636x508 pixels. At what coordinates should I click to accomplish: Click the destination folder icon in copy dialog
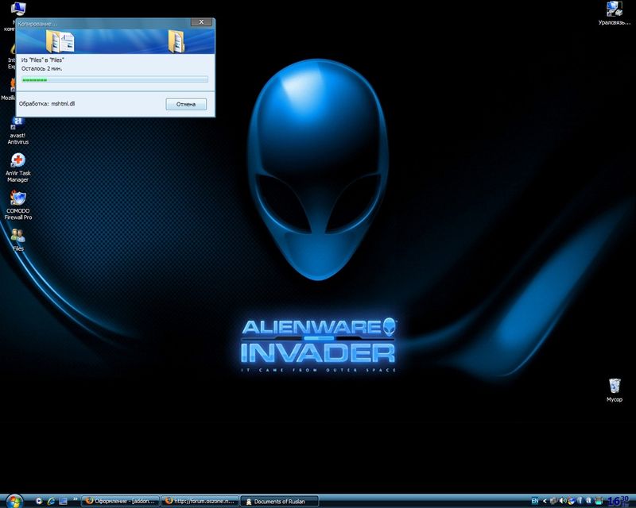(x=176, y=42)
